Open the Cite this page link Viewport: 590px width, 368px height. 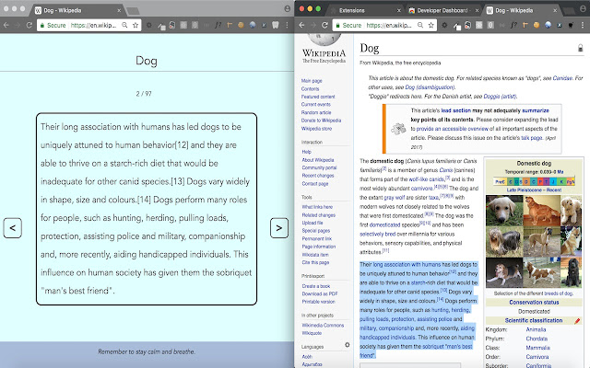point(315,262)
